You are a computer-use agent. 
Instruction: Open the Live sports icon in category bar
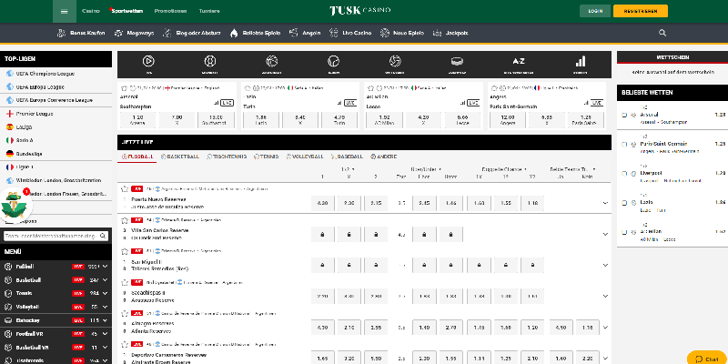pos(148,61)
